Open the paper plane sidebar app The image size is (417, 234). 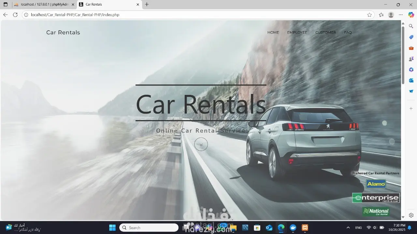coord(411,91)
